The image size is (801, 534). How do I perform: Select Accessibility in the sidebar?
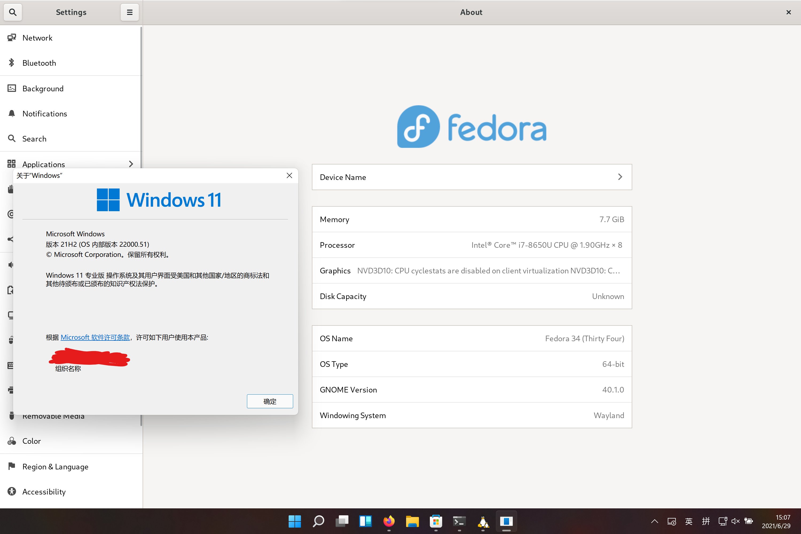71,492
